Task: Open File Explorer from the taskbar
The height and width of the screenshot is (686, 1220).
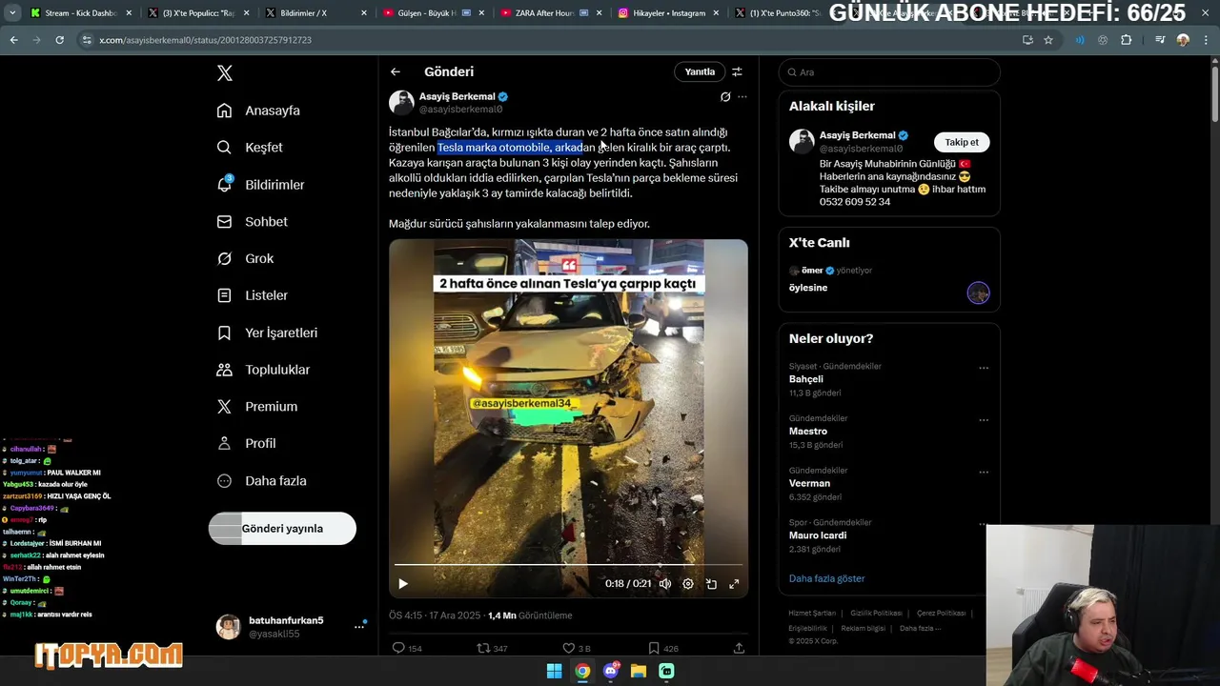Action: (x=639, y=671)
